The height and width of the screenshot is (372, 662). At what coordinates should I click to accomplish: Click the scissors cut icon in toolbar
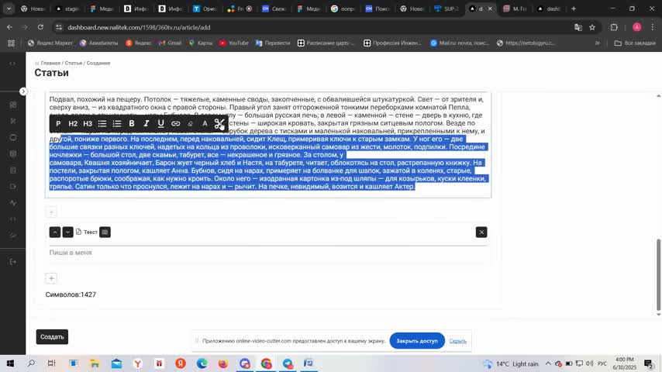[x=219, y=124]
